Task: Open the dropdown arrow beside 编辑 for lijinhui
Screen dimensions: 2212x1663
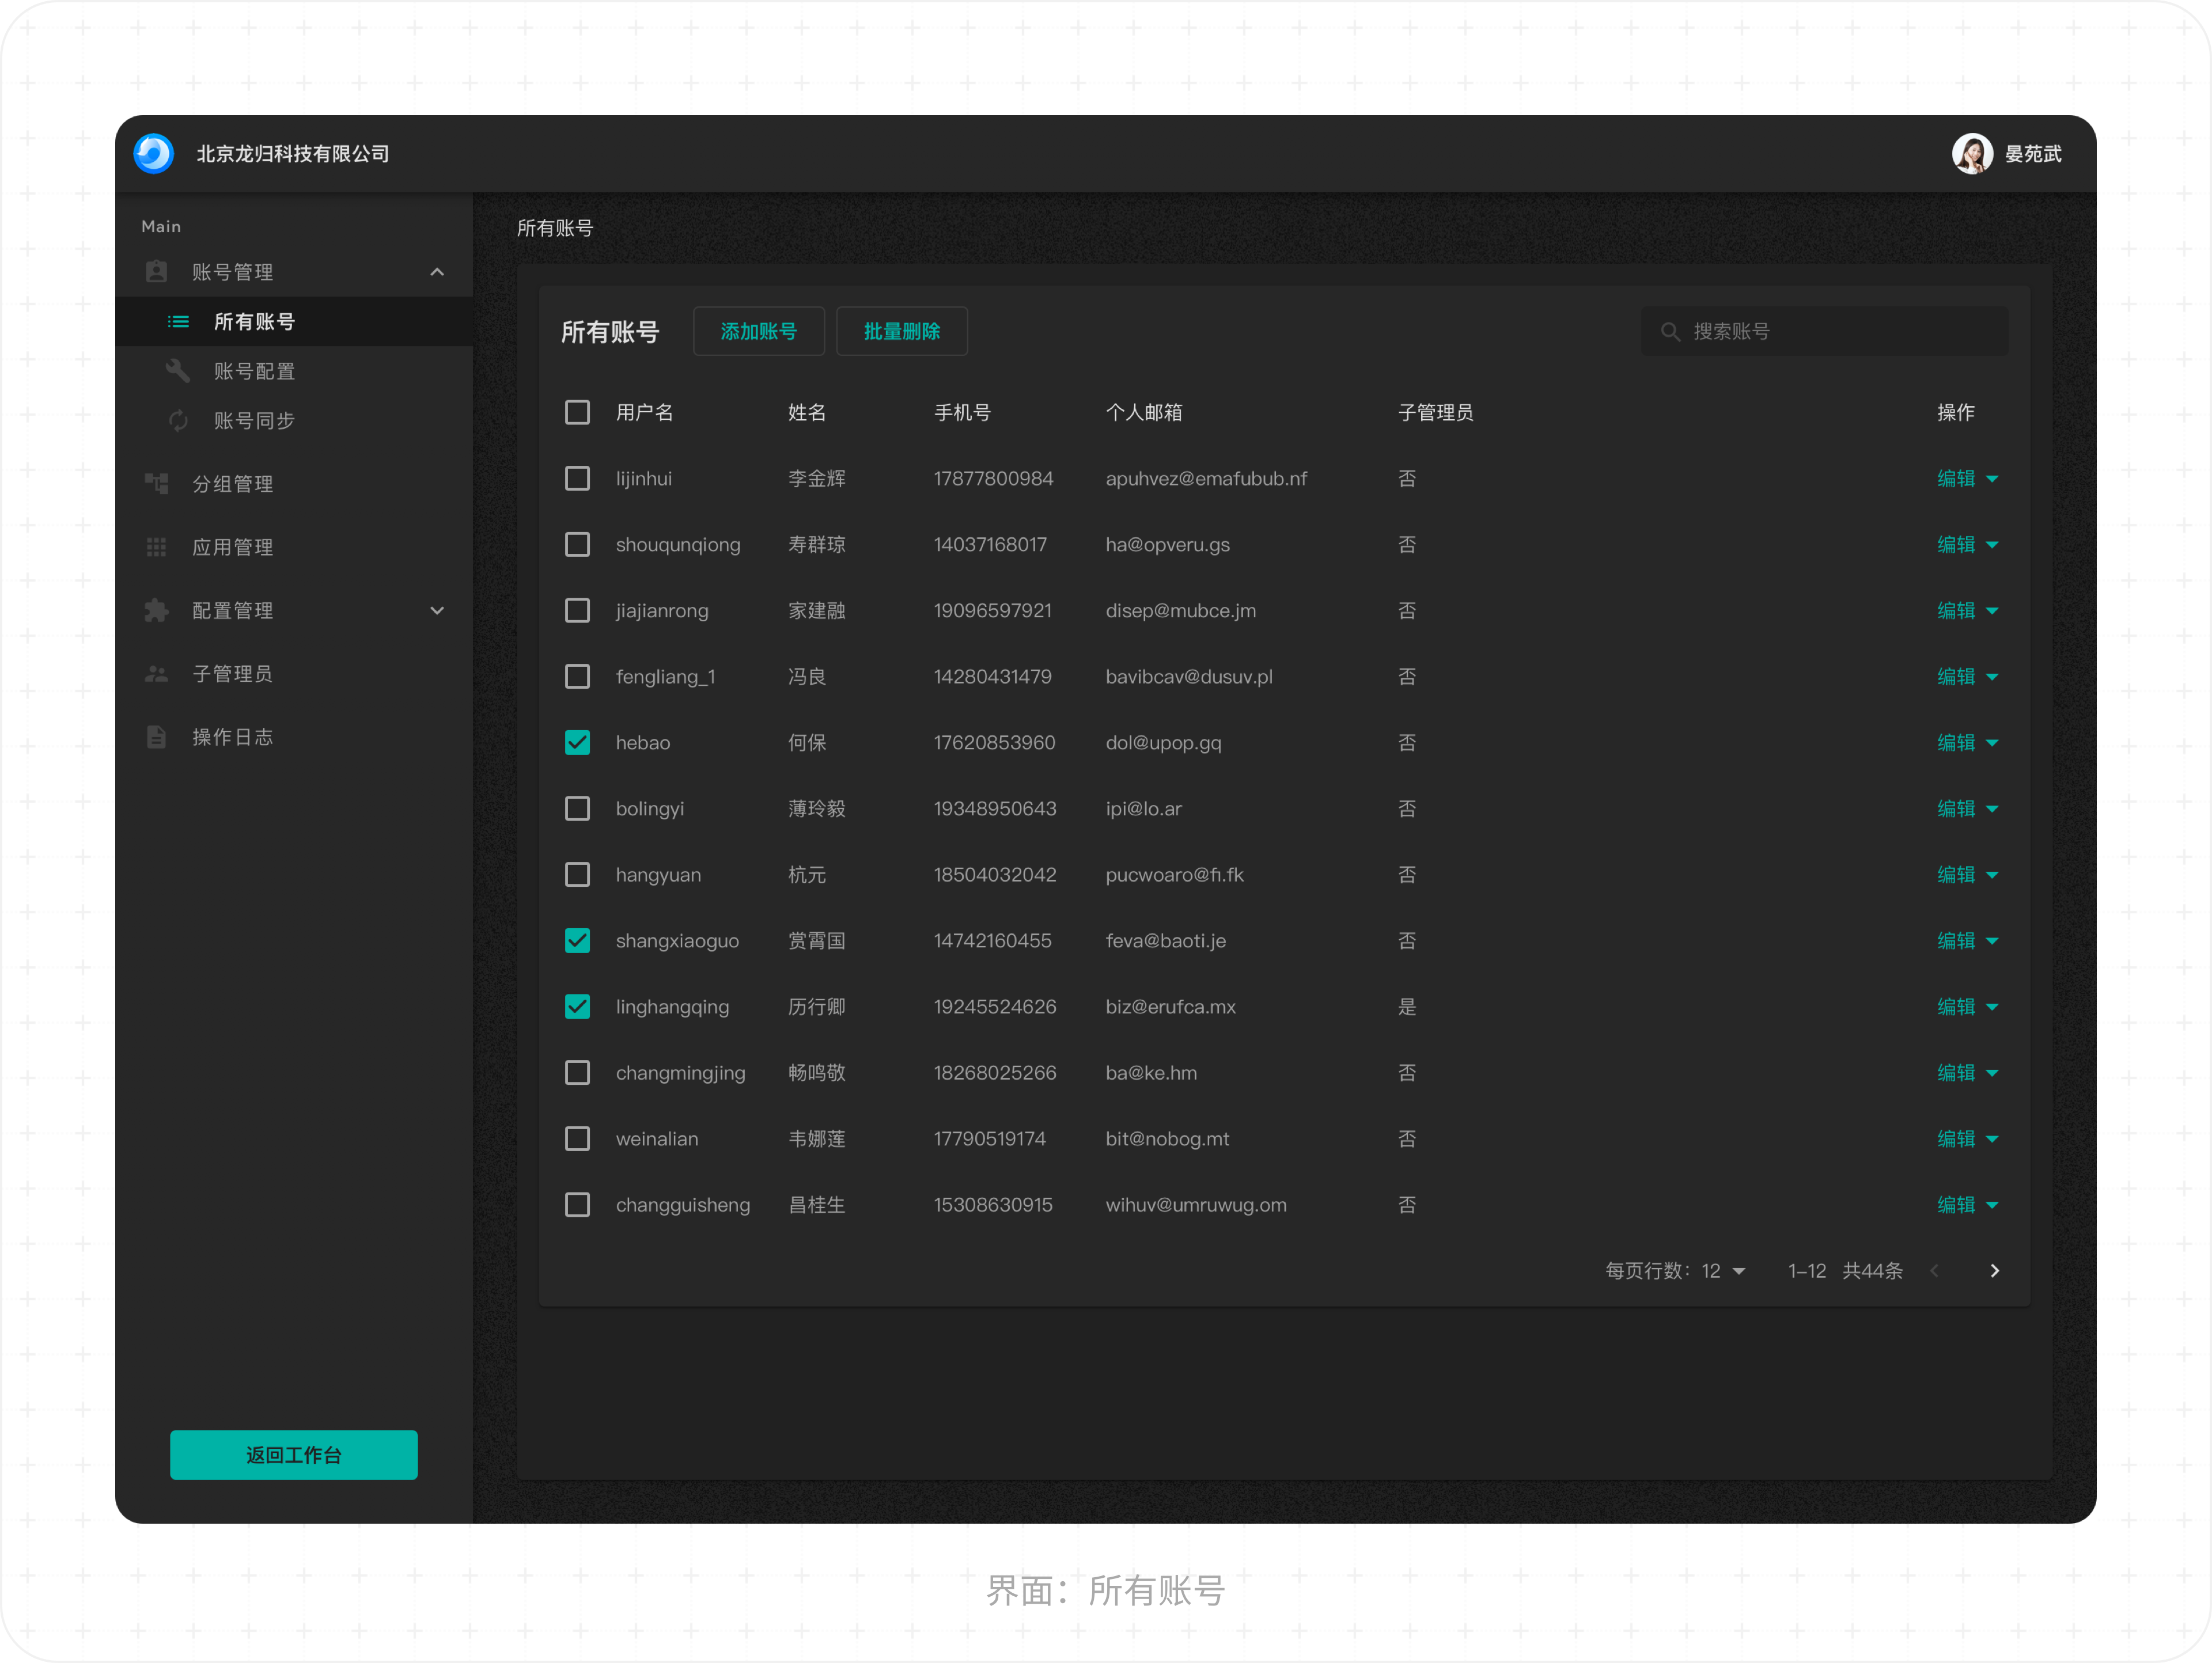Action: [x=1992, y=480]
